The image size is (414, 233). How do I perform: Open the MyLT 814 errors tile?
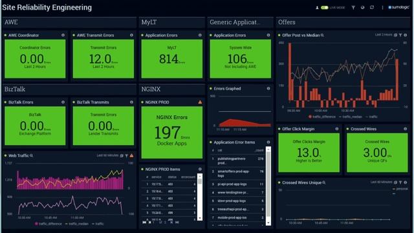172,59
